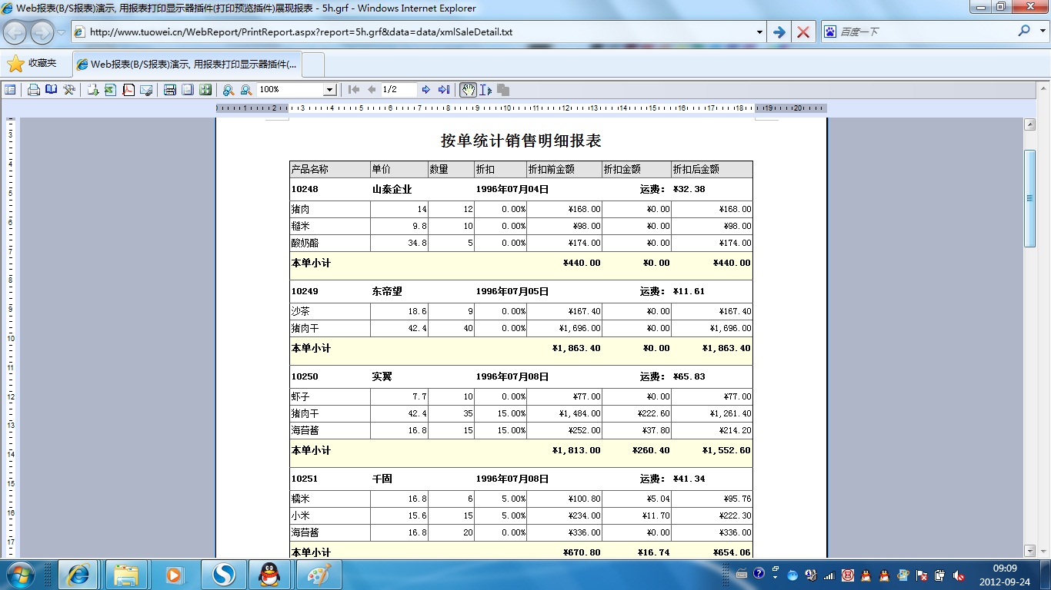1051x590 pixels.
Task: Toggle the hand pan tool
Action: pos(468,90)
